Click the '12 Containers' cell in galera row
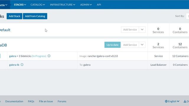Image resolution: width=189 pixels, height=106 pixels. pos(180,56)
